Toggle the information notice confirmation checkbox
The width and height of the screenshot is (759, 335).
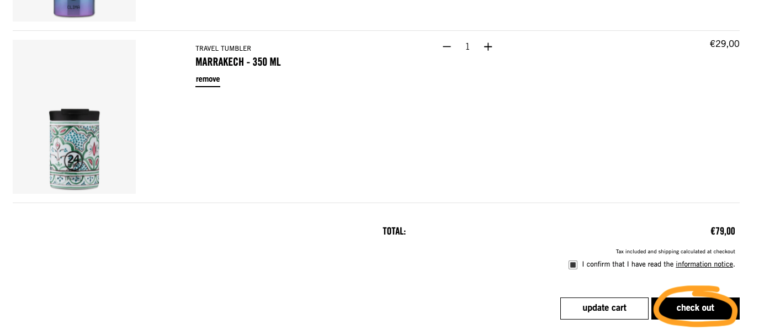click(x=573, y=265)
